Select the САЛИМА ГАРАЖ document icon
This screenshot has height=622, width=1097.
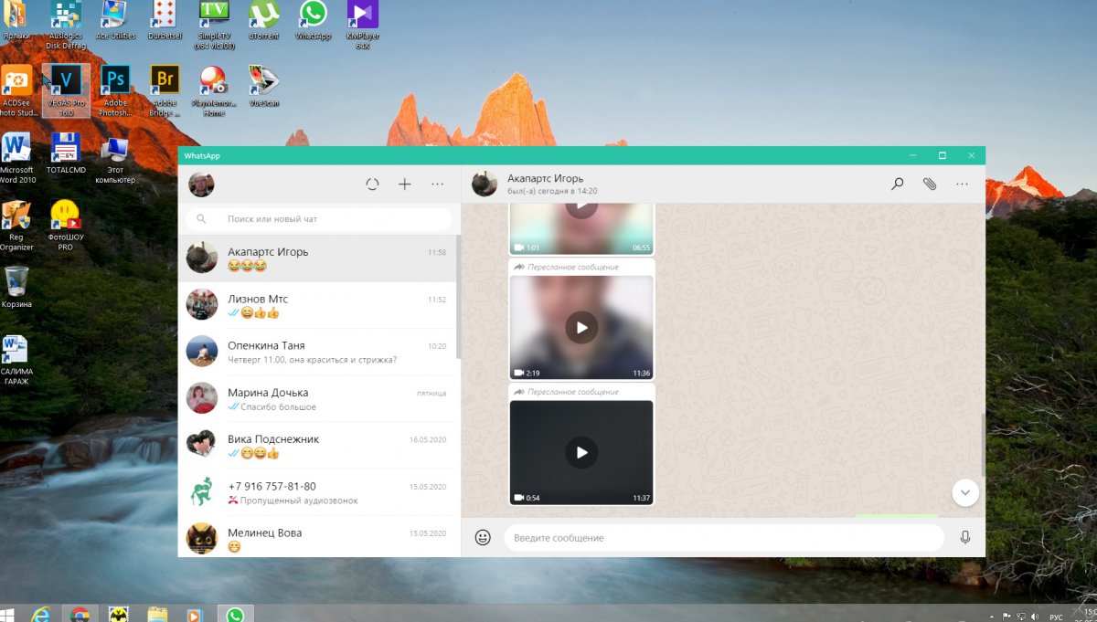point(15,360)
